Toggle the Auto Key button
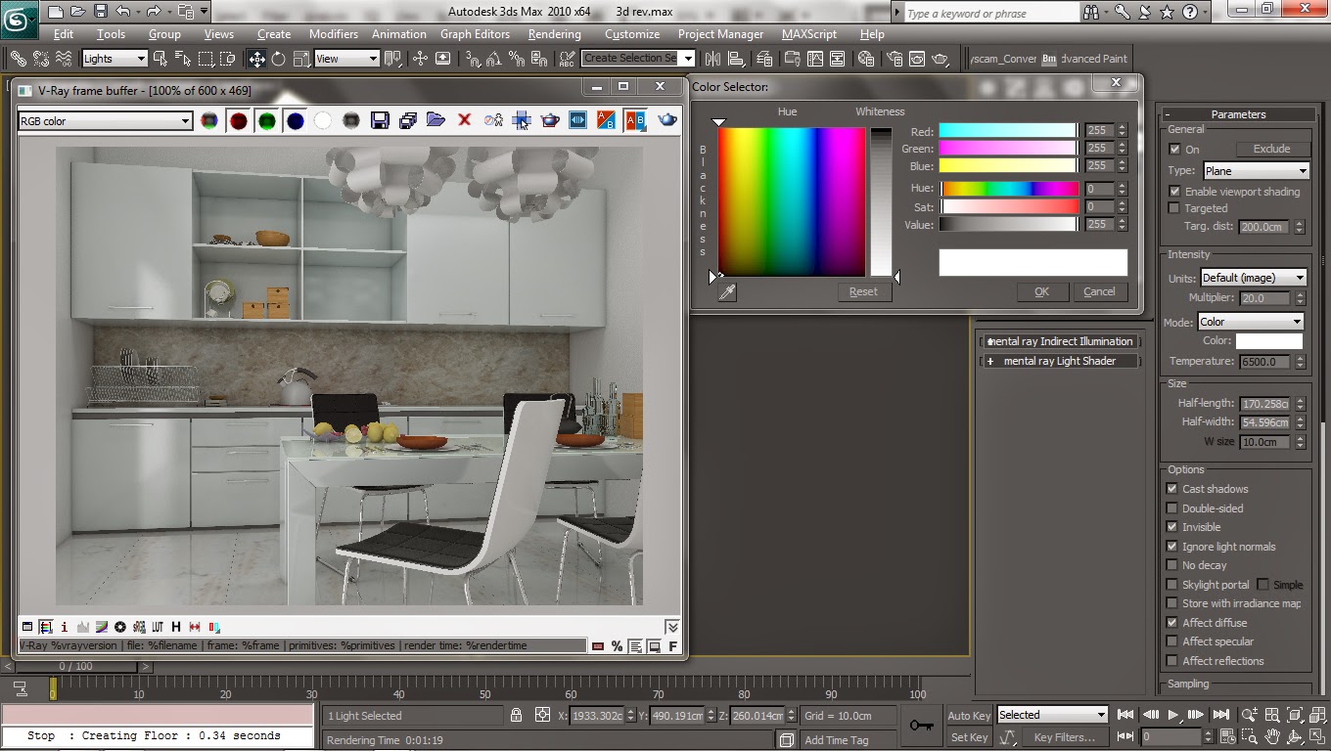 pyautogui.click(x=969, y=715)
